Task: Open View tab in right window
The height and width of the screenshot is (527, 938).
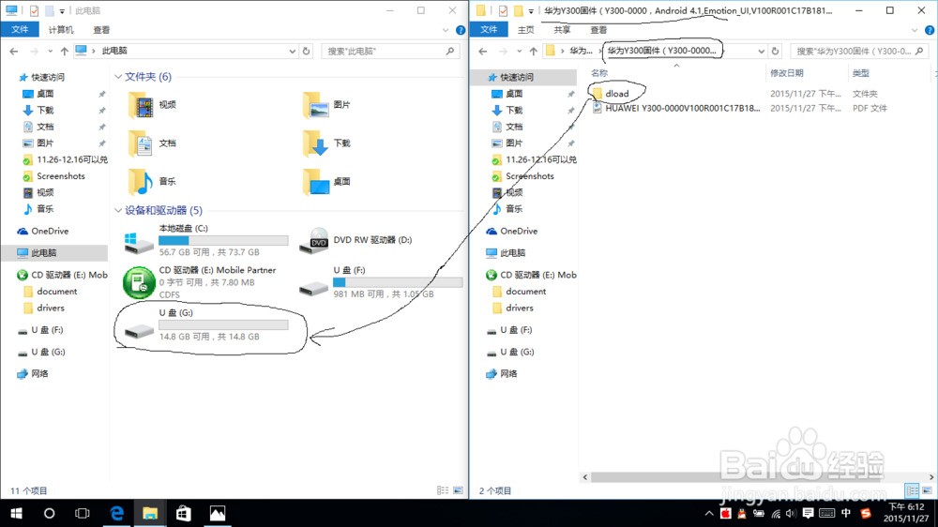Action: coord(598,30)
